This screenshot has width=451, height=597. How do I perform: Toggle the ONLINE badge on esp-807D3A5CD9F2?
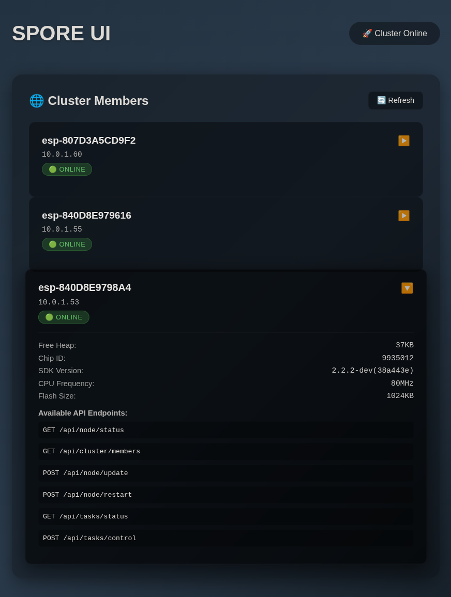[x=67, y=169]
